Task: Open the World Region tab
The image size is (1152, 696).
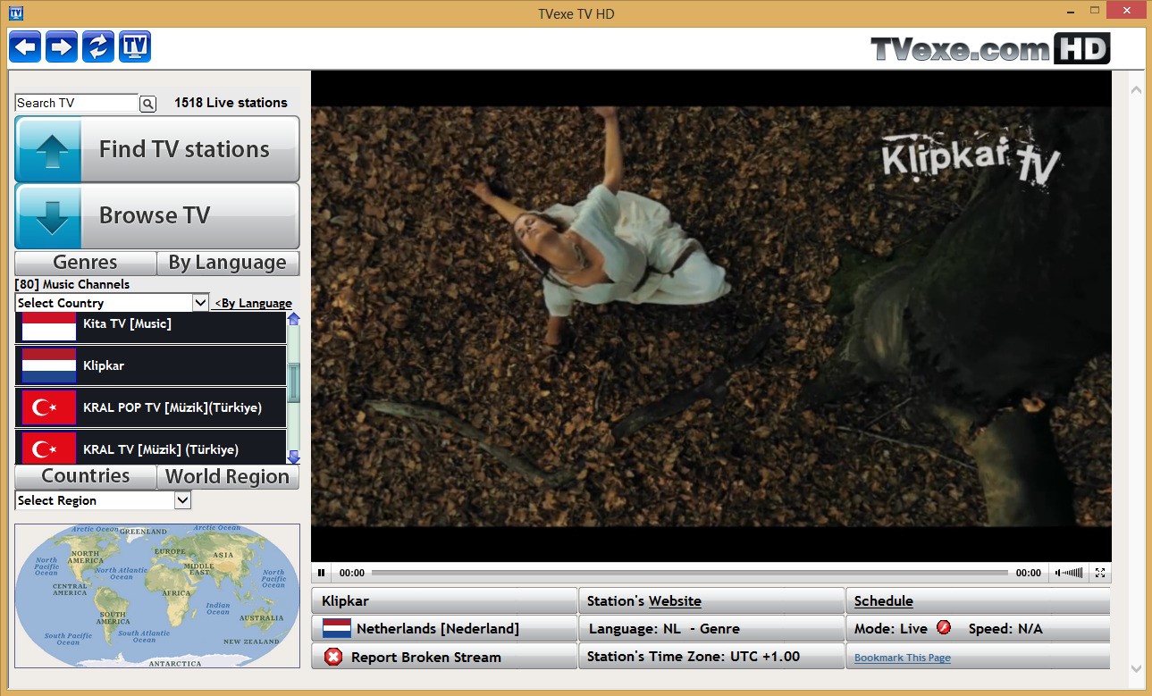Action: pos(227,477)
